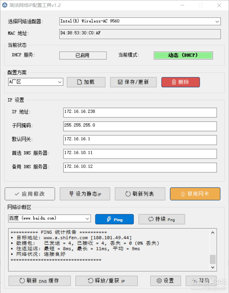Open 设置 settings with gear icon
Screen dimensions: 229x293
click(166, 280)
